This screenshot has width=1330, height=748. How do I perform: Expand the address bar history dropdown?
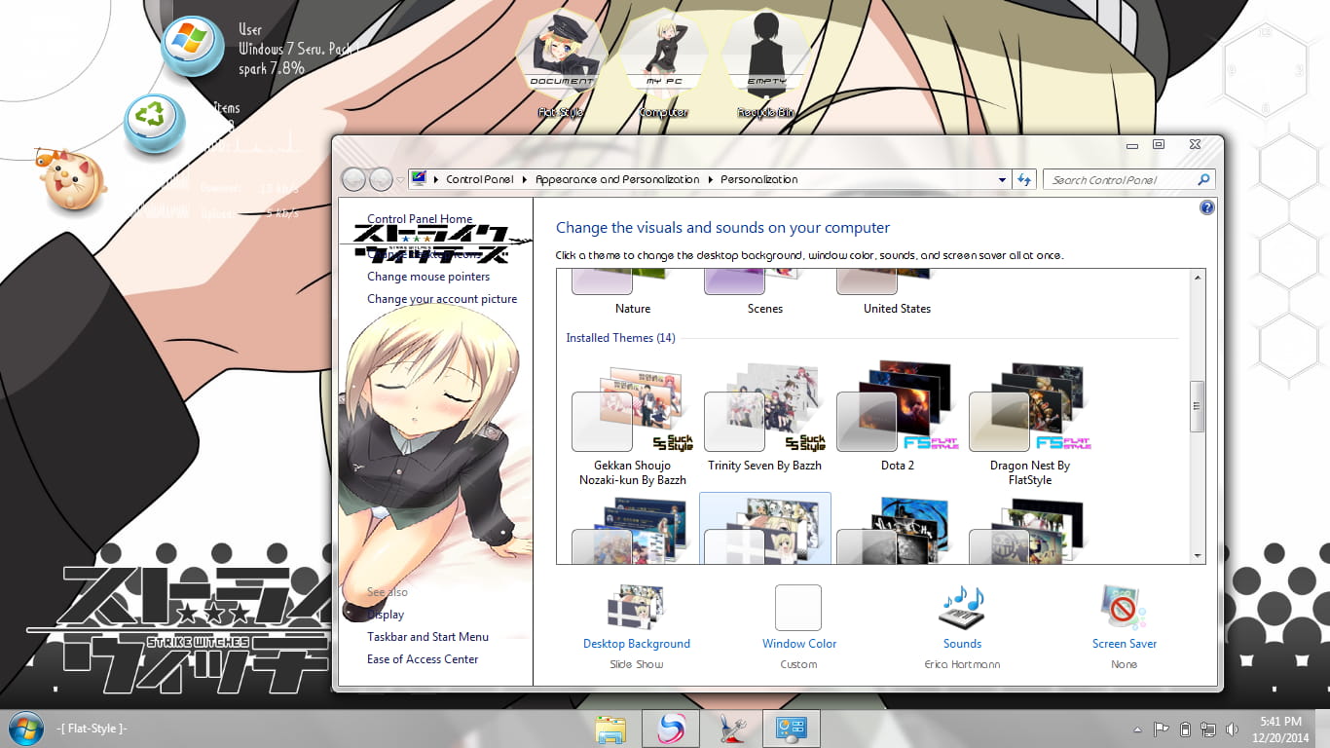(x=1003, y=179)
